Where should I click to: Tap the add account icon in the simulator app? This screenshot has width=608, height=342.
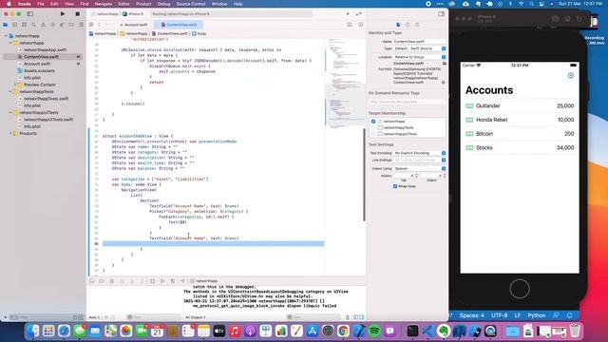(570, 76)
